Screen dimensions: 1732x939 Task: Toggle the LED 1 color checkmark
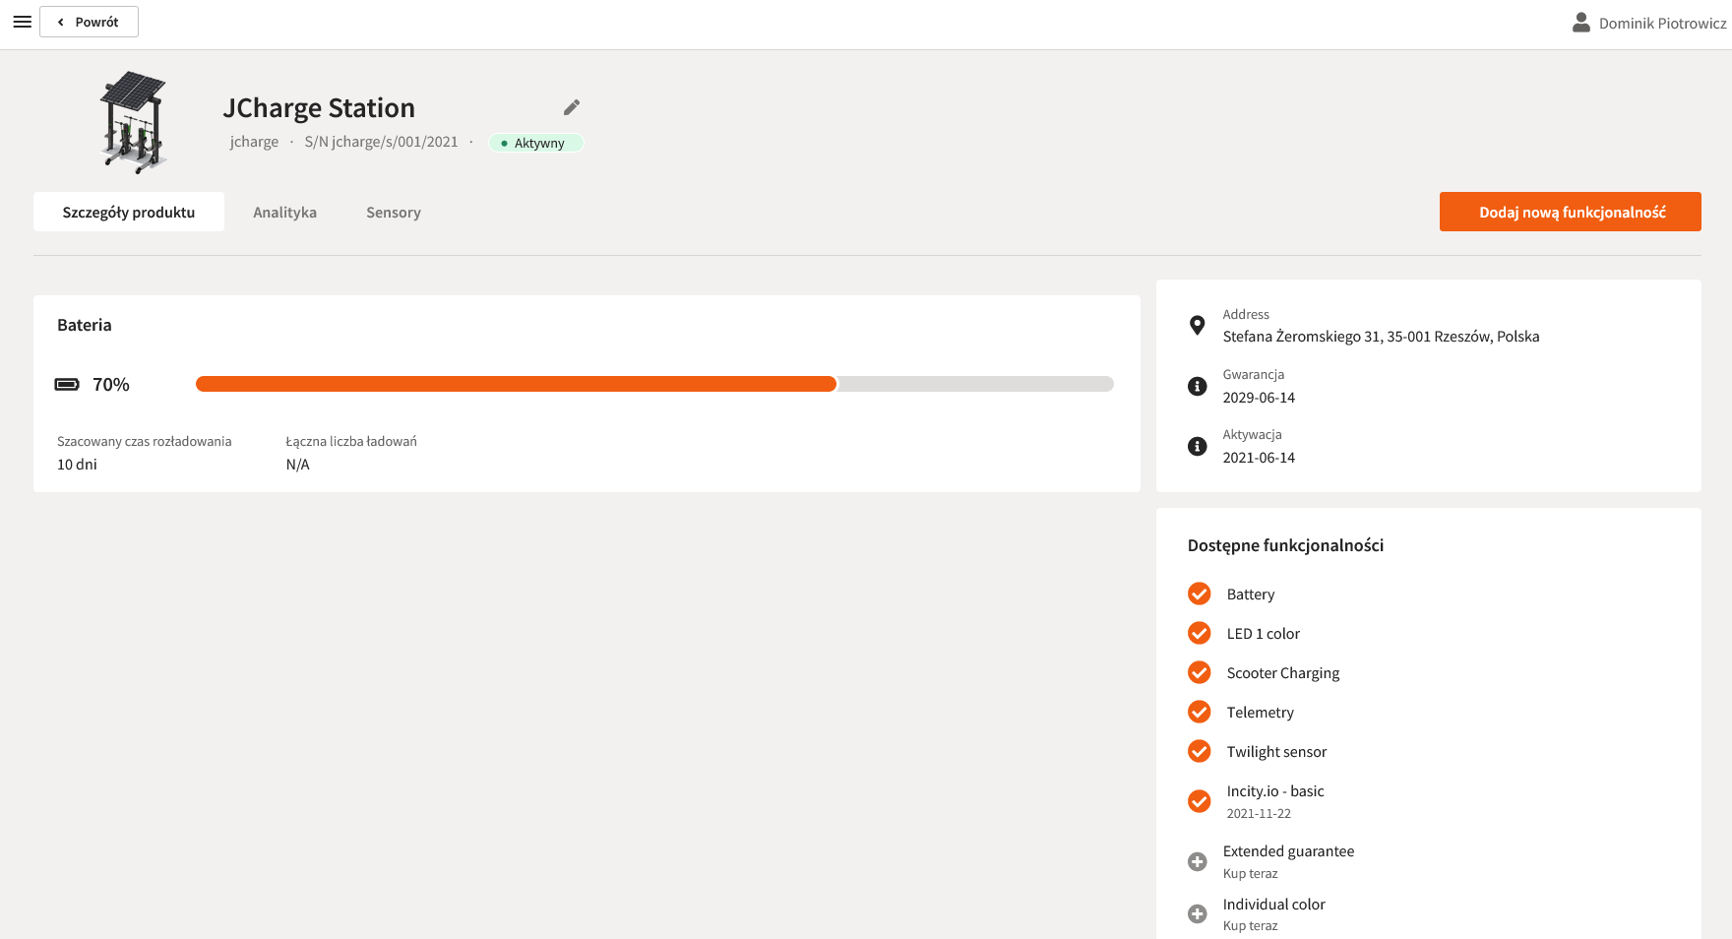pos(1199,634)
